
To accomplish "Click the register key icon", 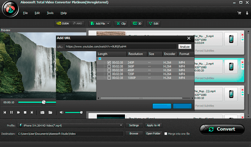I will click(x=247, y=13).
